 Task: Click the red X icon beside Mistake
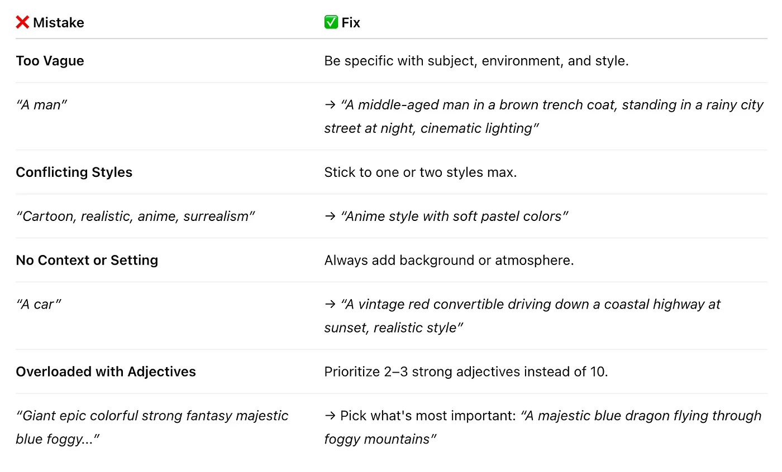pyautogui.click(x=22, y=23)
